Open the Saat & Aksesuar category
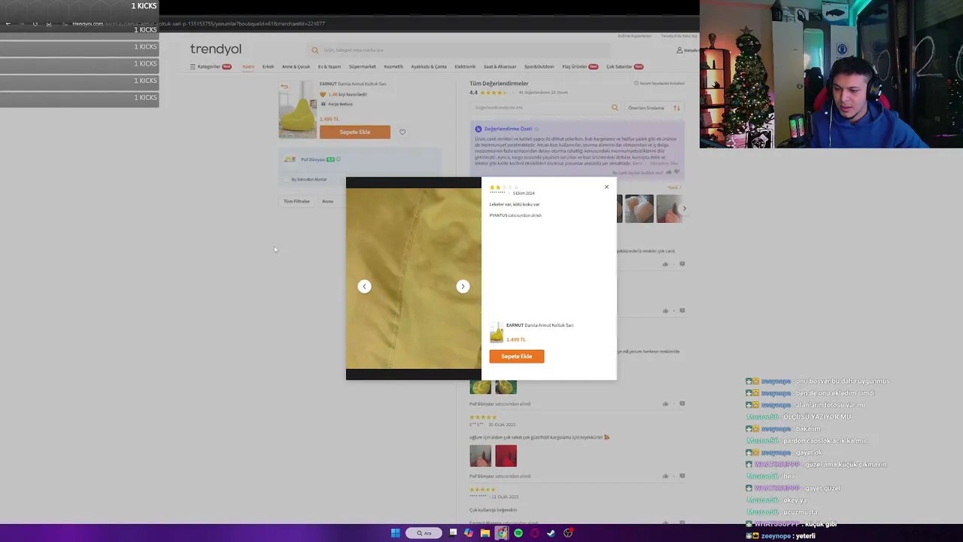 click(x=500, y=66)
